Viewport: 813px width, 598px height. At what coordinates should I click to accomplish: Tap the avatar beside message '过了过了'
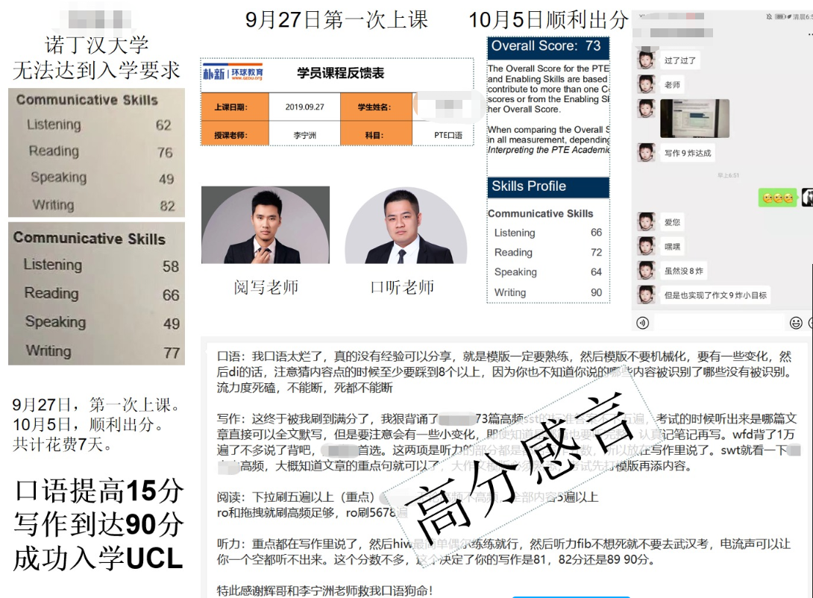(x=645, y=60)
